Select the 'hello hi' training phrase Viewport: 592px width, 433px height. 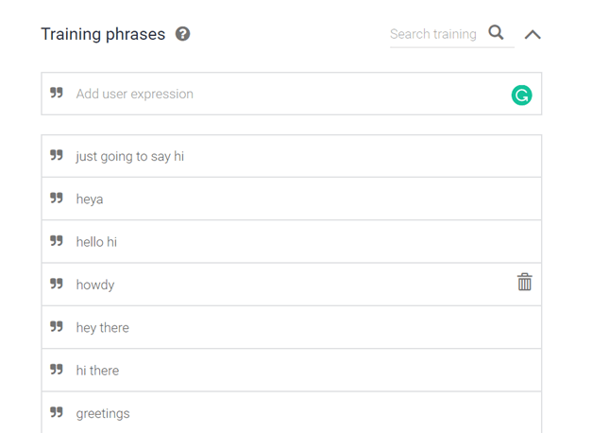tap(96, 242)
